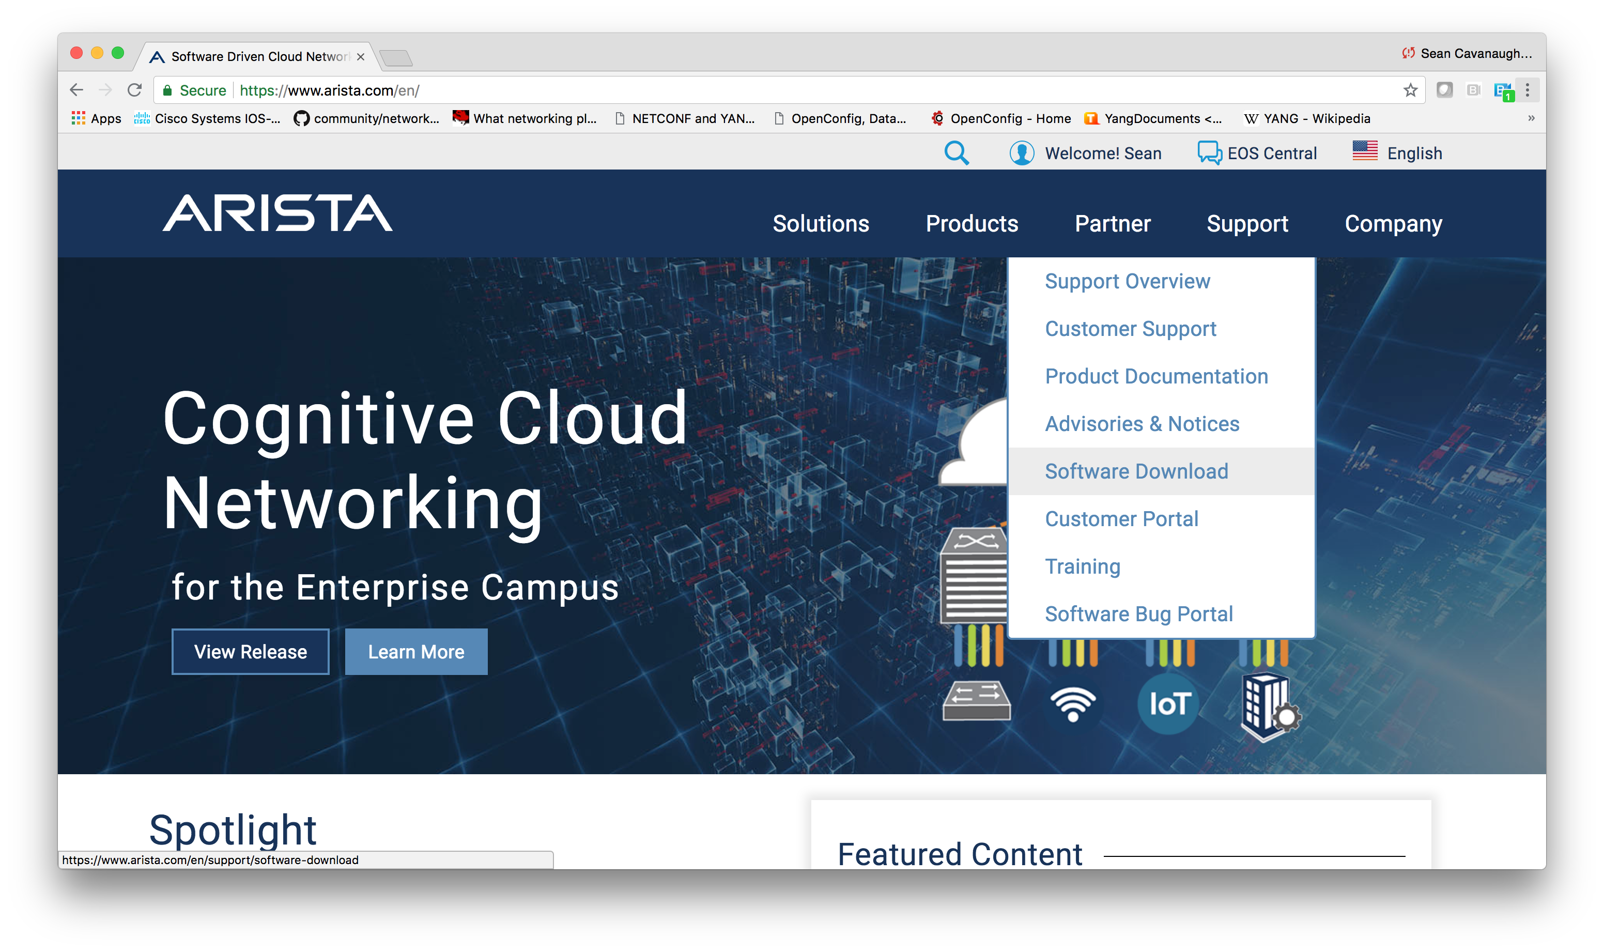The height and width of the screenshot is (952, 1604).
Task: Open YangDocuments bookmark
Action: coord(1152,118)
